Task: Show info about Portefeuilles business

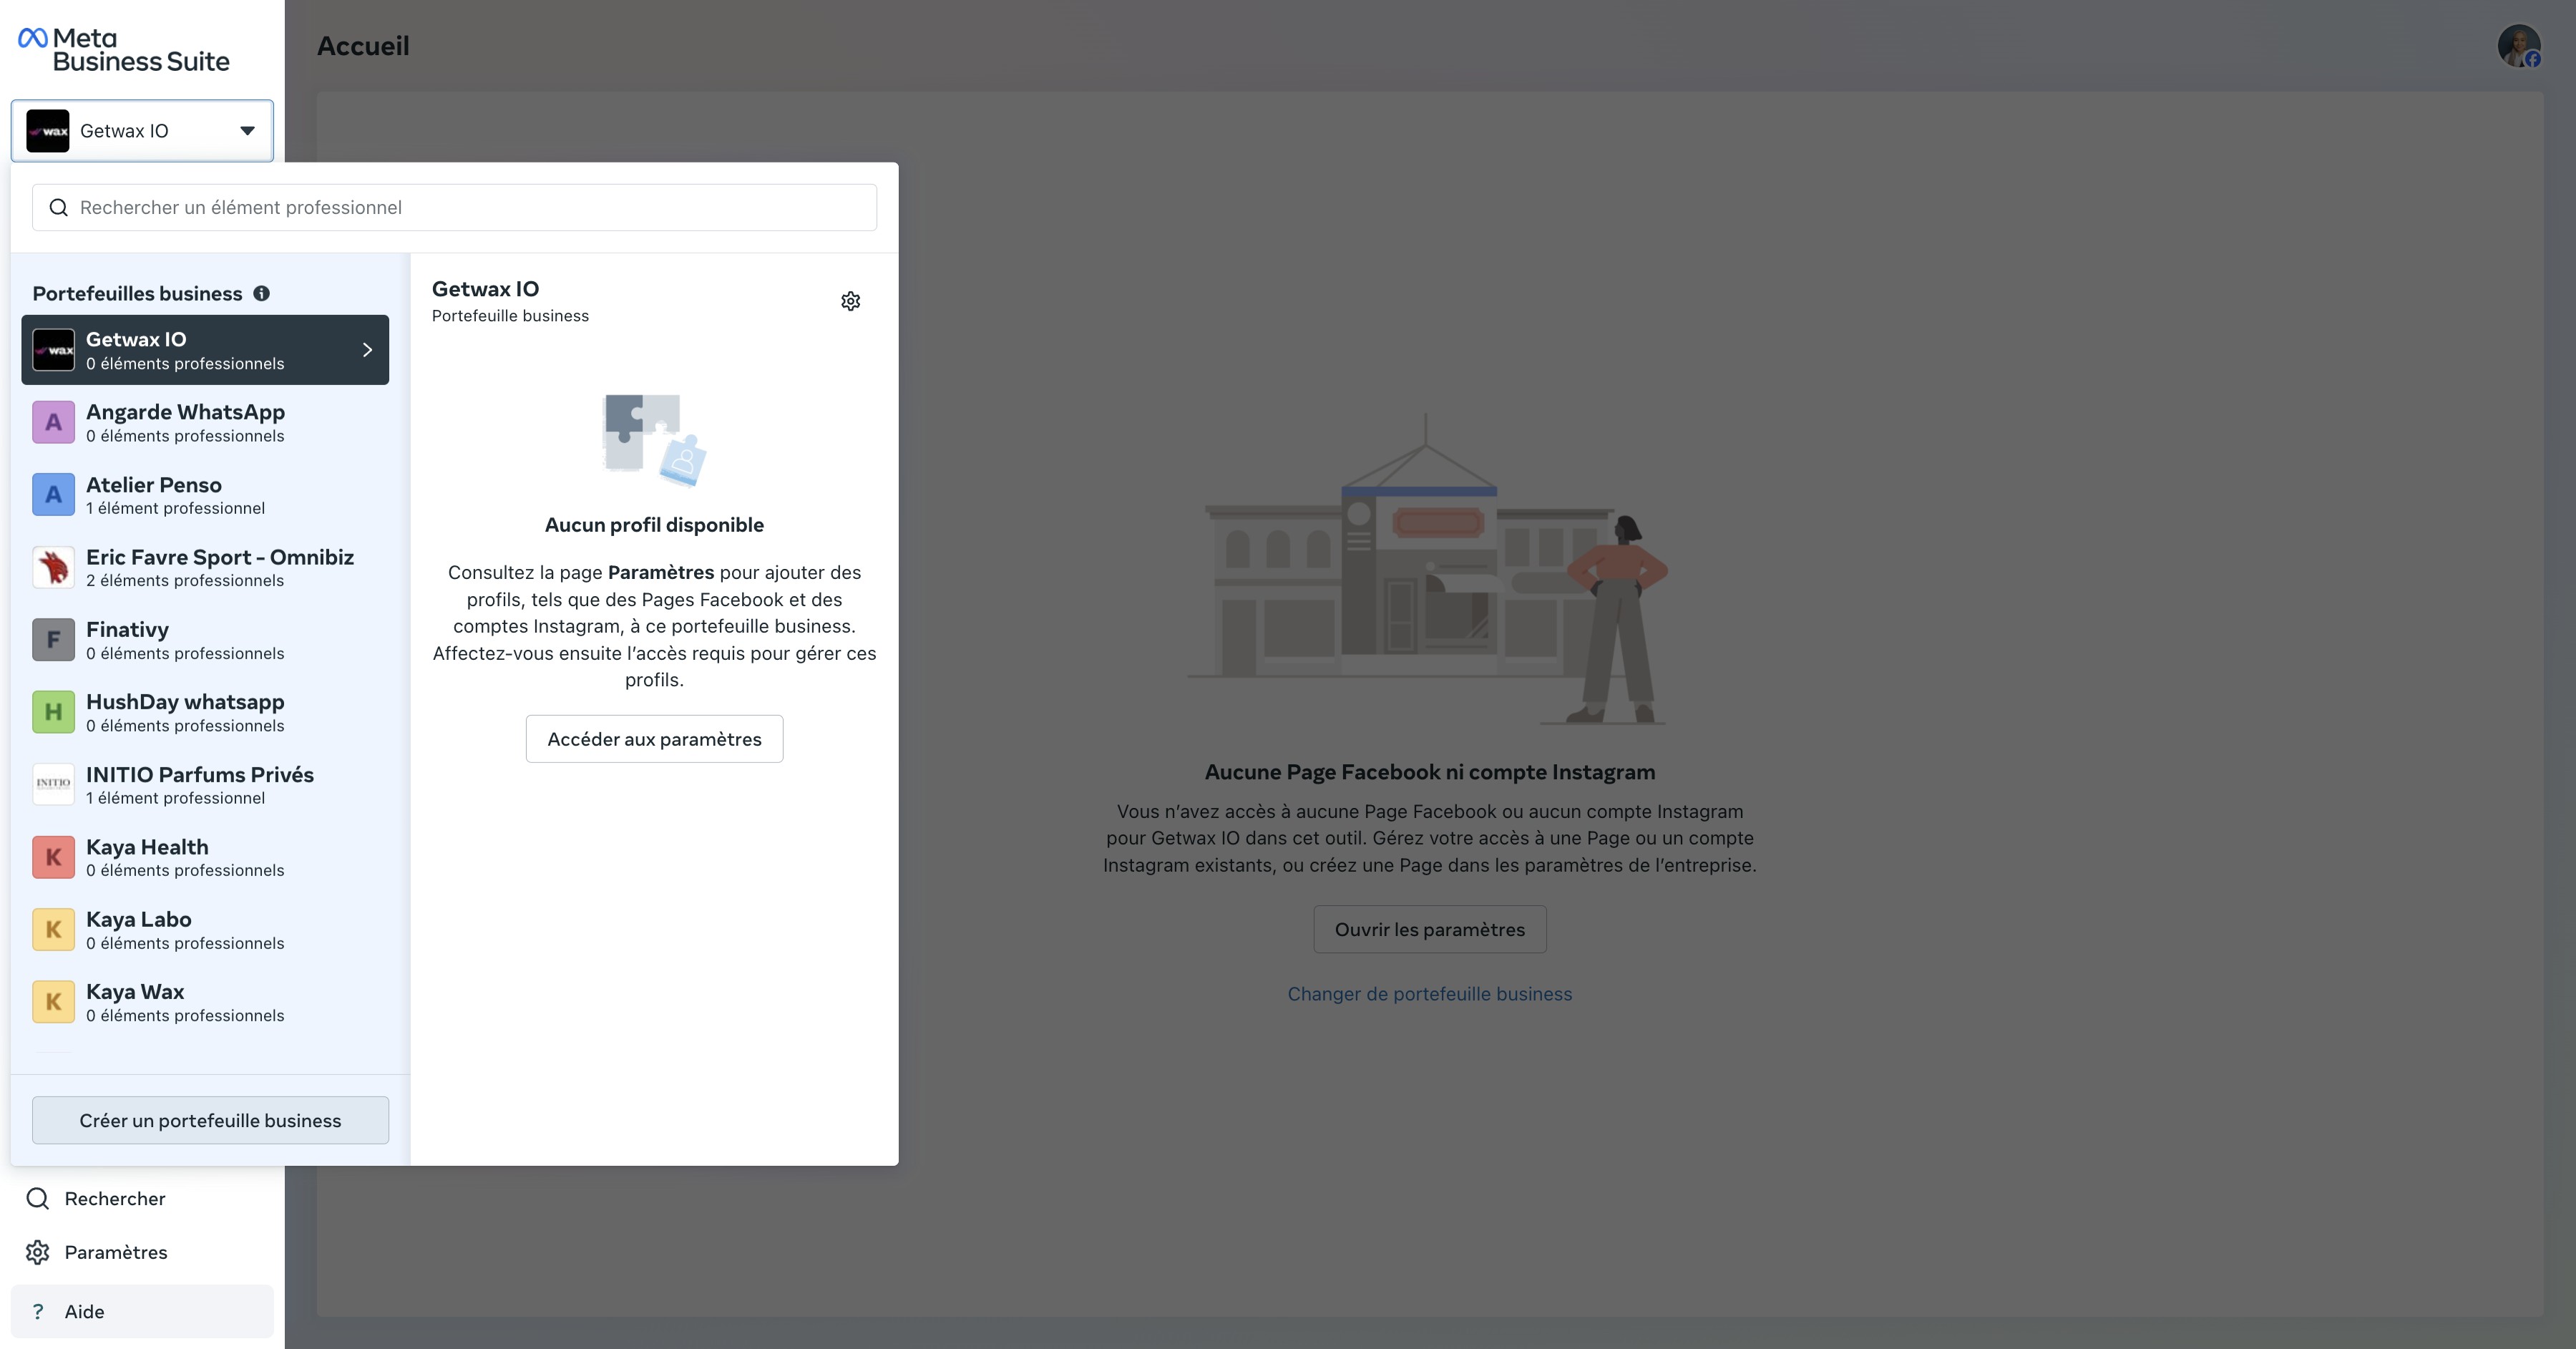Action: (x=261, y=294)
